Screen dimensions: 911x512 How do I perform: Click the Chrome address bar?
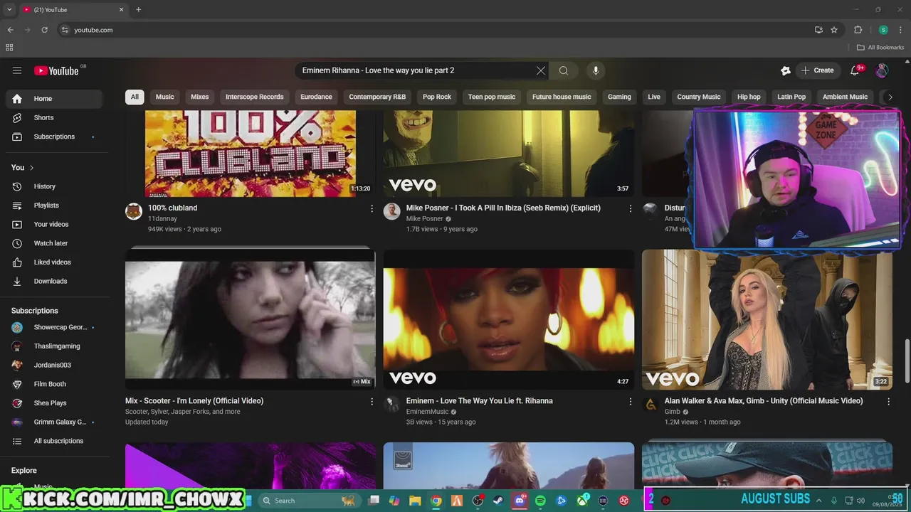click(x=434, y=30)
